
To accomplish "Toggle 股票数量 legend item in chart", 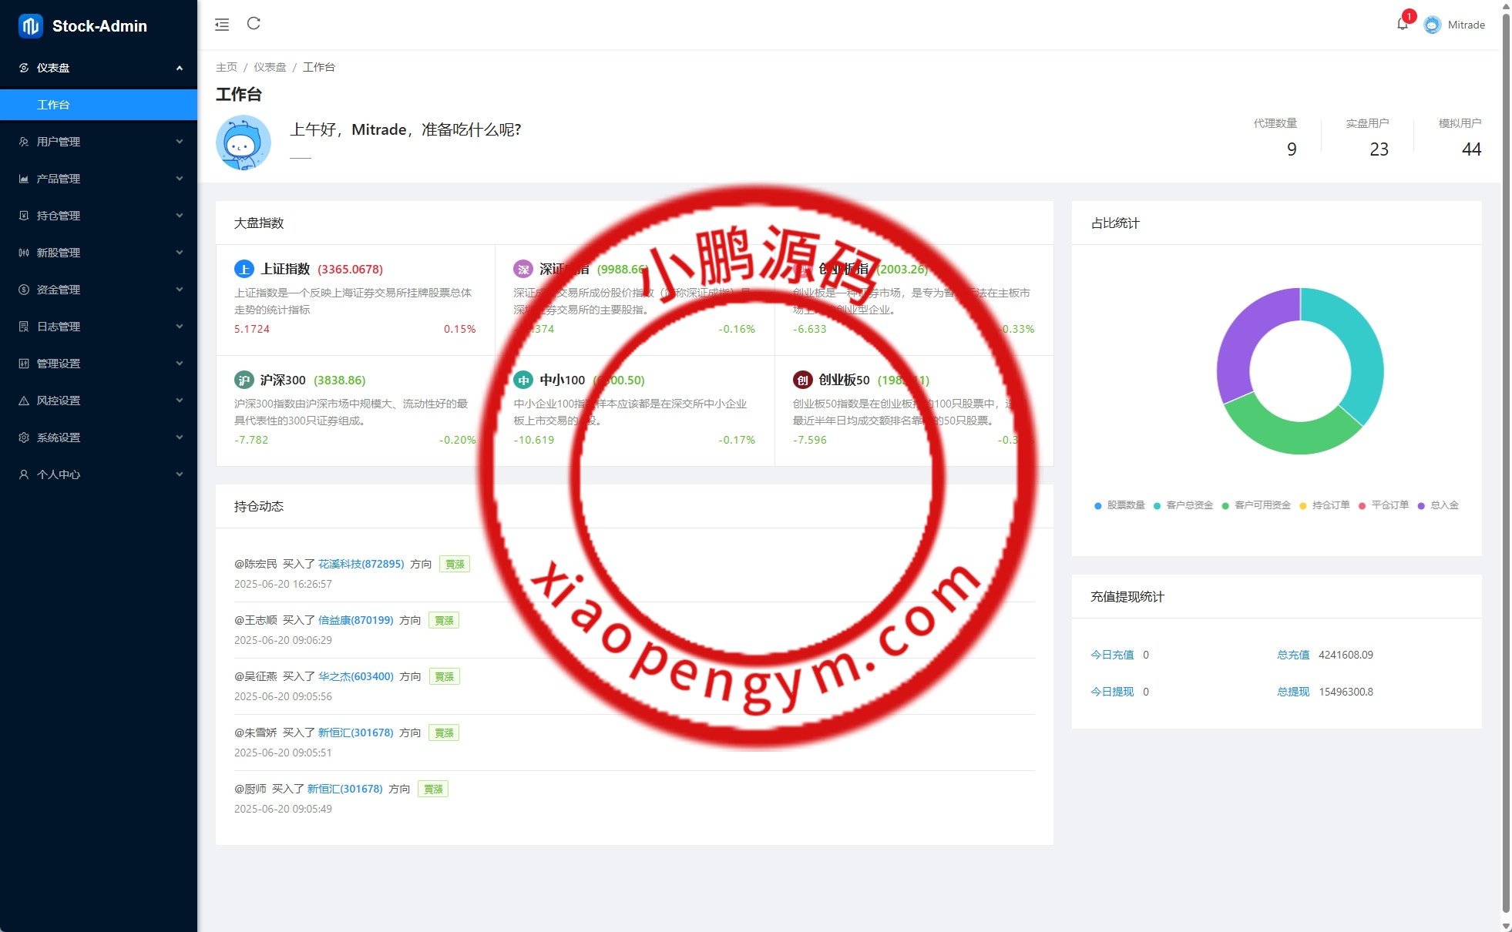I will [1125, 505].
